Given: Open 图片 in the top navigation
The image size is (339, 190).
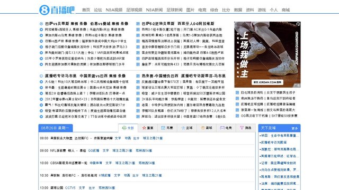Looking at the screenshot, I should coord(190,10).
